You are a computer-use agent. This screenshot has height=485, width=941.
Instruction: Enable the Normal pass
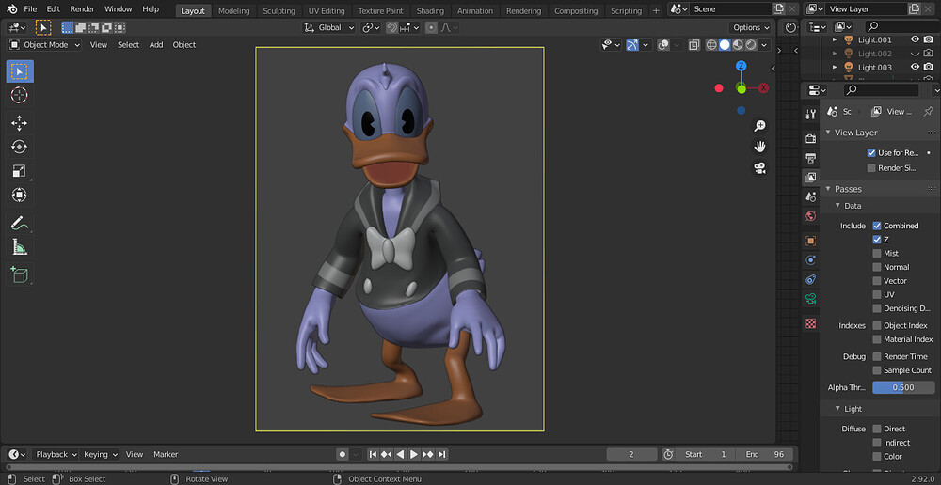[877, 267]
